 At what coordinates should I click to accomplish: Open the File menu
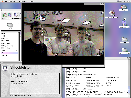6,1
